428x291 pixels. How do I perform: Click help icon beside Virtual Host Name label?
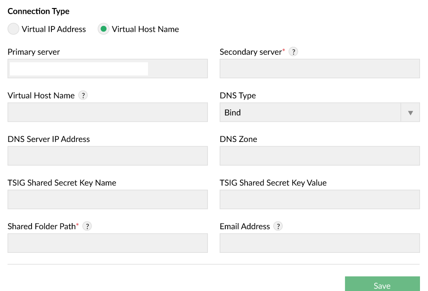tap(83, 95)
